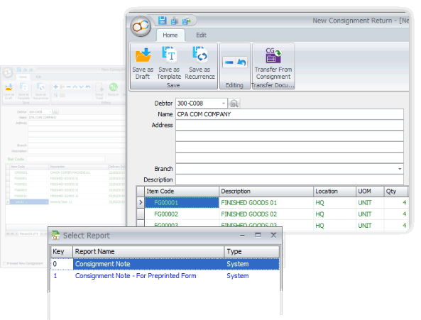Click the Bar Code input in background window
Screen dimensions: 421x320
[65, 160]
